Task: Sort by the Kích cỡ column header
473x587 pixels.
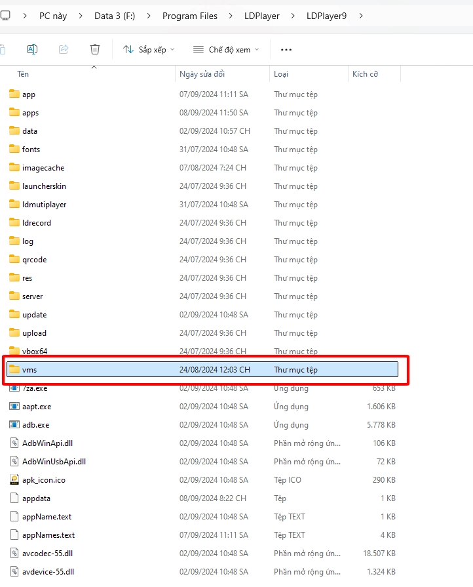Action: click(365, 74)
